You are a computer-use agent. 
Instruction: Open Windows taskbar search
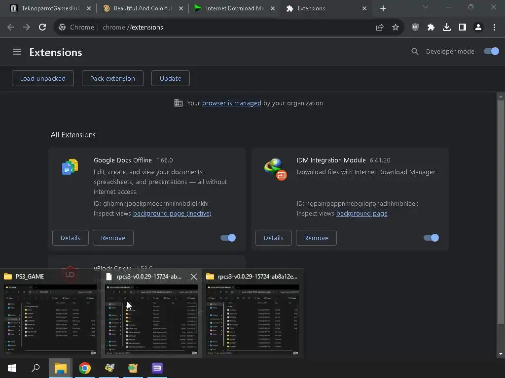click(36, 368)
